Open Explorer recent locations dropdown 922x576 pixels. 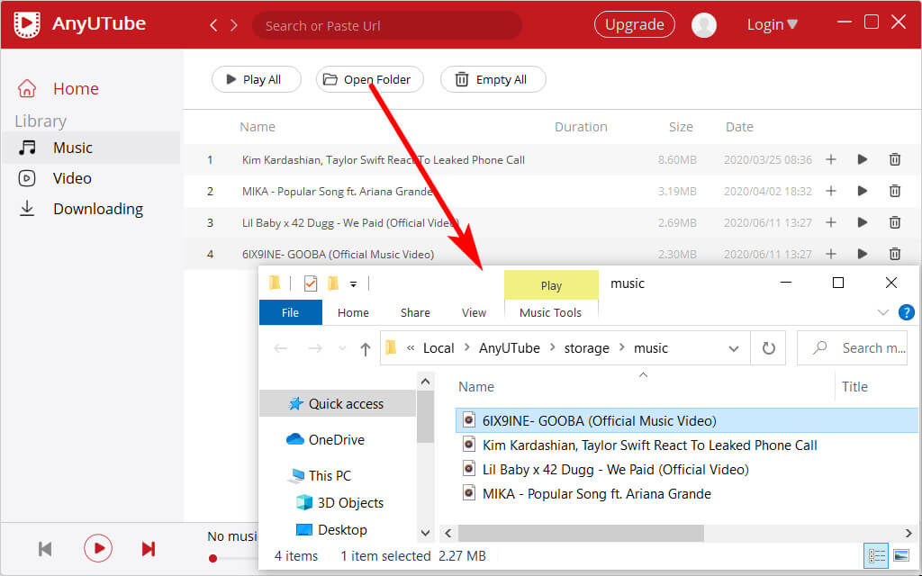[x=341, y=349]
